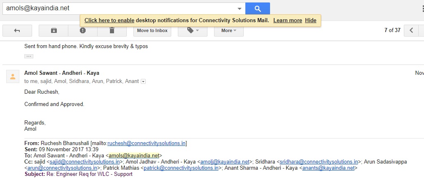Image resolution: width=424 pixels, height=180 pixels.
Task: Show recipient details dropdown arrow
Action: [143, 82]
